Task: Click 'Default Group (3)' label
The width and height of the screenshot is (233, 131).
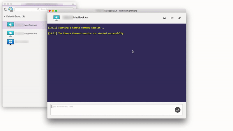Action: coord(15,16)
